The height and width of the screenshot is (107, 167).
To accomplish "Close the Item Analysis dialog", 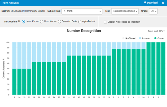I will [x=163, y=3].
